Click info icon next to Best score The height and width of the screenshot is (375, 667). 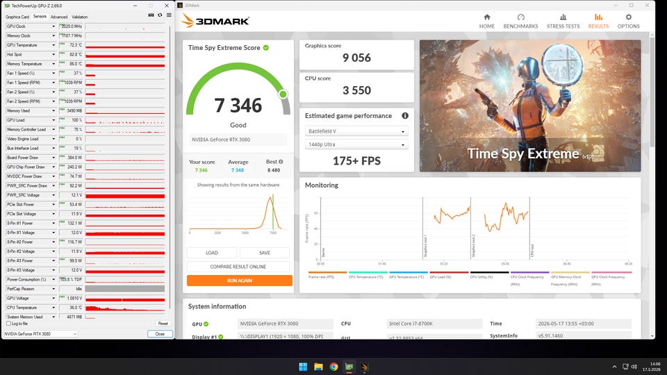(281, 162)
